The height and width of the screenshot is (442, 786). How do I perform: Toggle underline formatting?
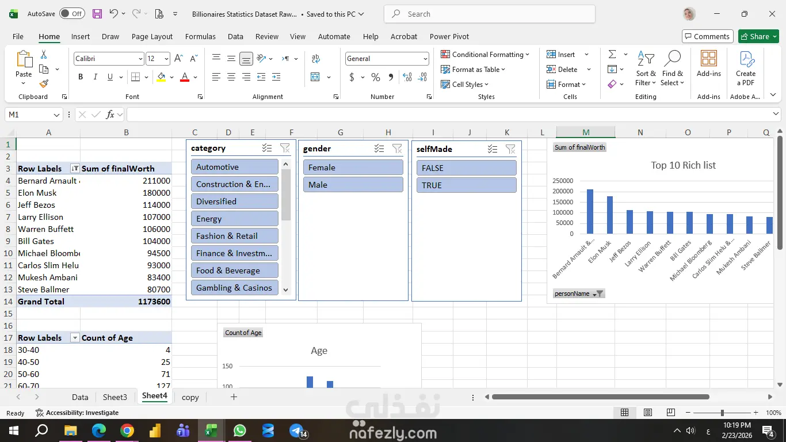tap(110, 77)
